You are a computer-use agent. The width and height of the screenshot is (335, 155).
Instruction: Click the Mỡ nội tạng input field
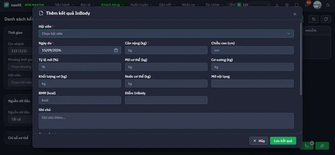pyautogui.click(x=253, y=84)
